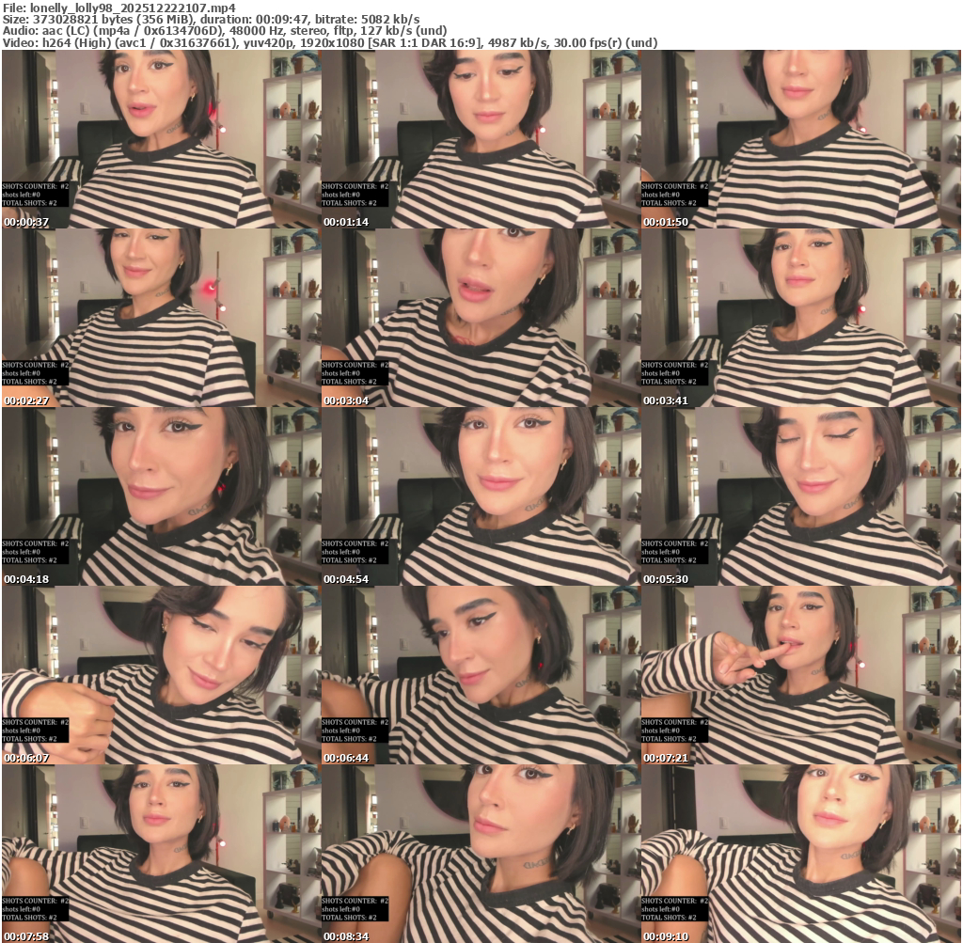Select the frame at 00:05:30
Image resolution: width=963 pixels, height=943 pixels.
(x=800, y=496)
